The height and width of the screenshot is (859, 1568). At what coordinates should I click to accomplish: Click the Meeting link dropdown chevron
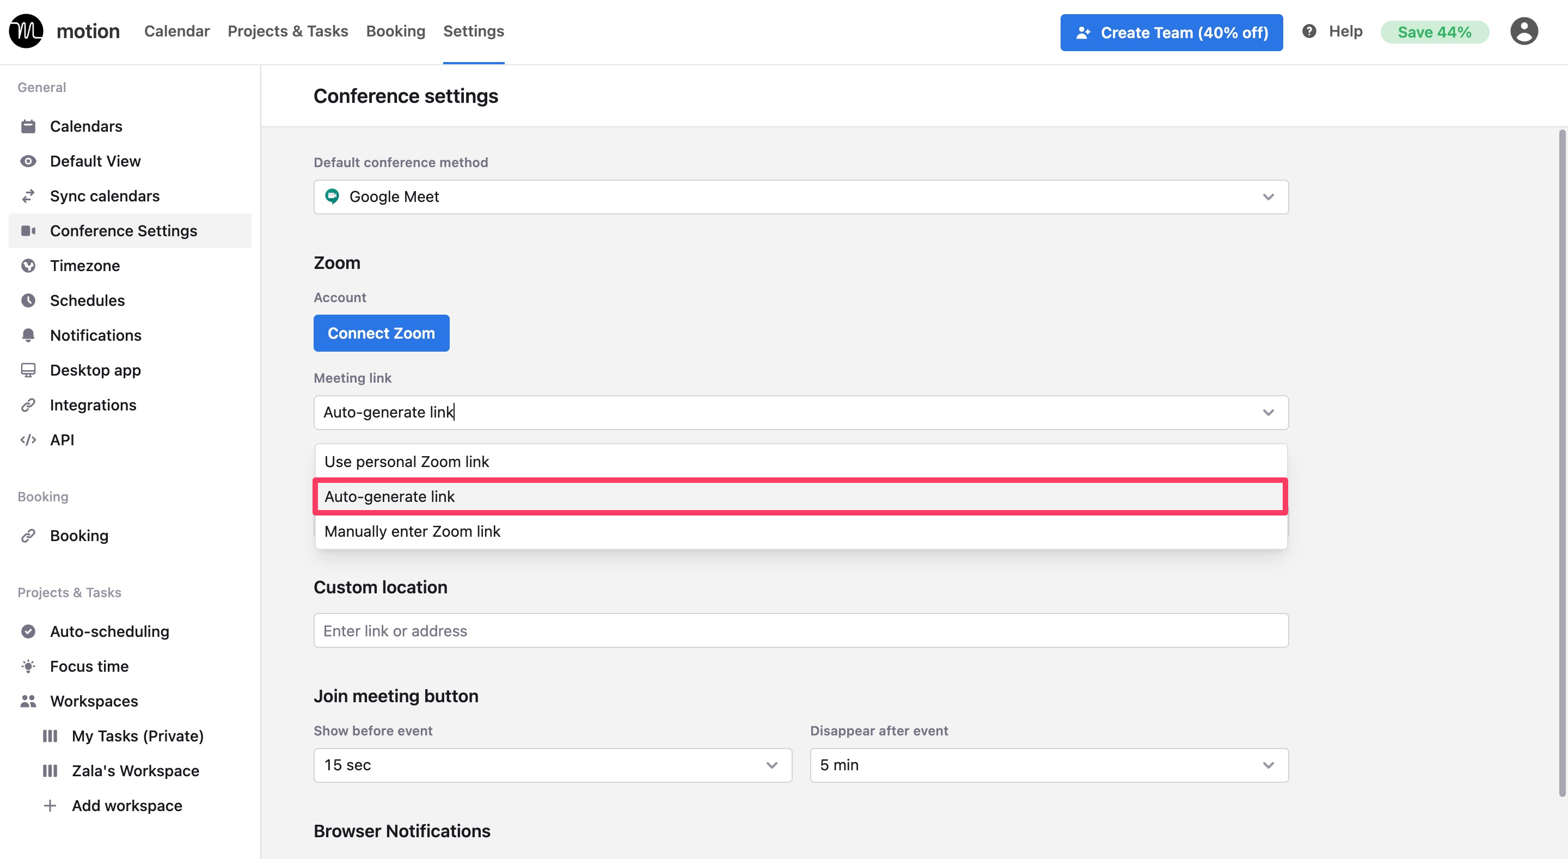1269,412
